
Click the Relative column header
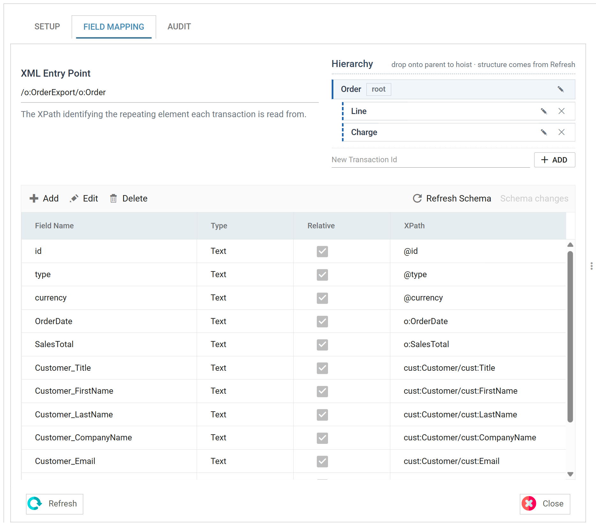(x=342, y=226)
